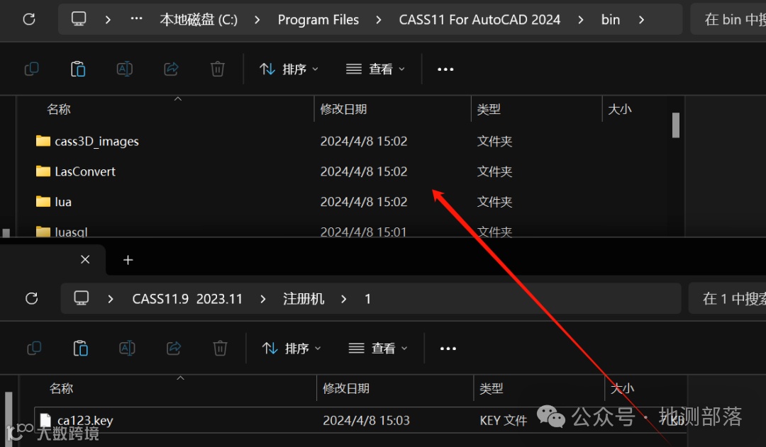
Task: Click Paste icon in bin window toolbar
Action: pos(78,69)
